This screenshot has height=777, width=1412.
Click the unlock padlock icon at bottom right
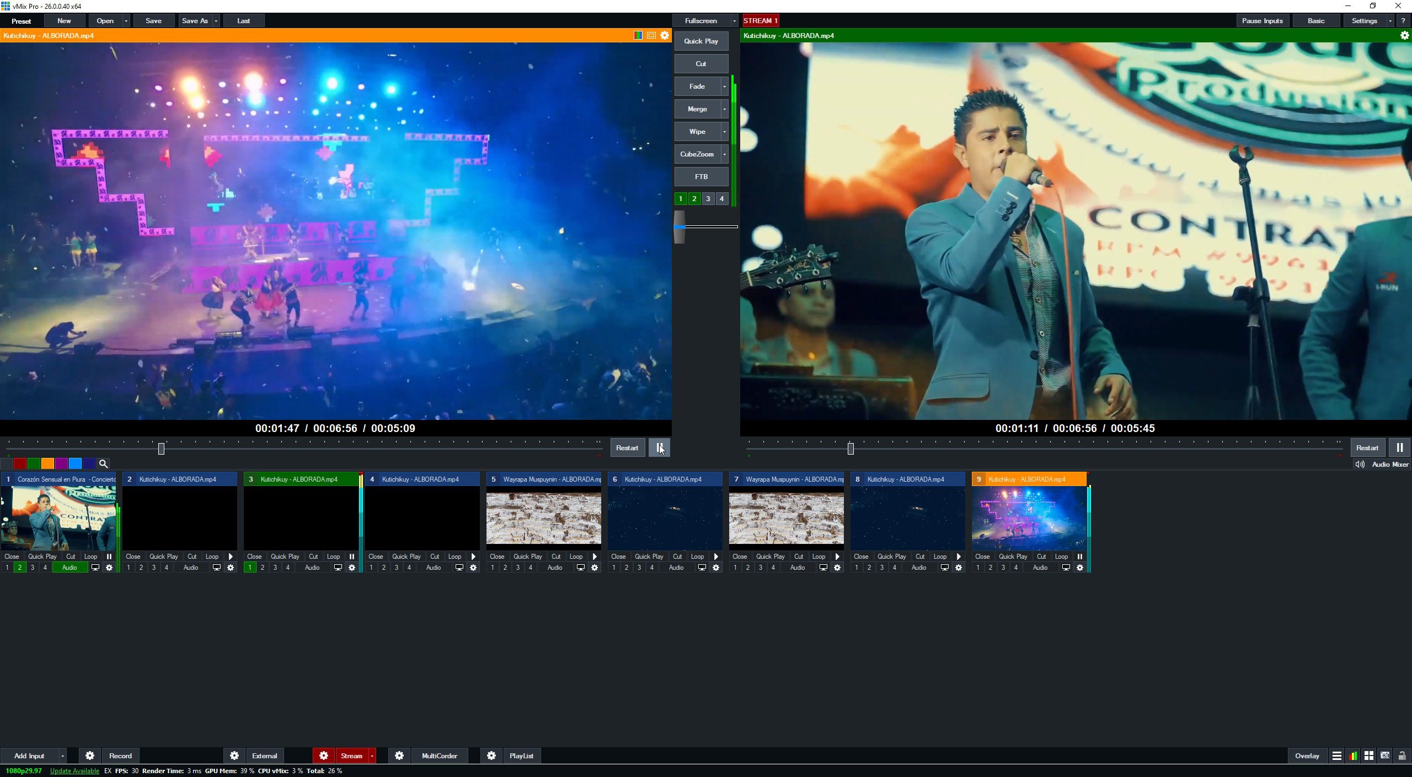[1402, 756]
